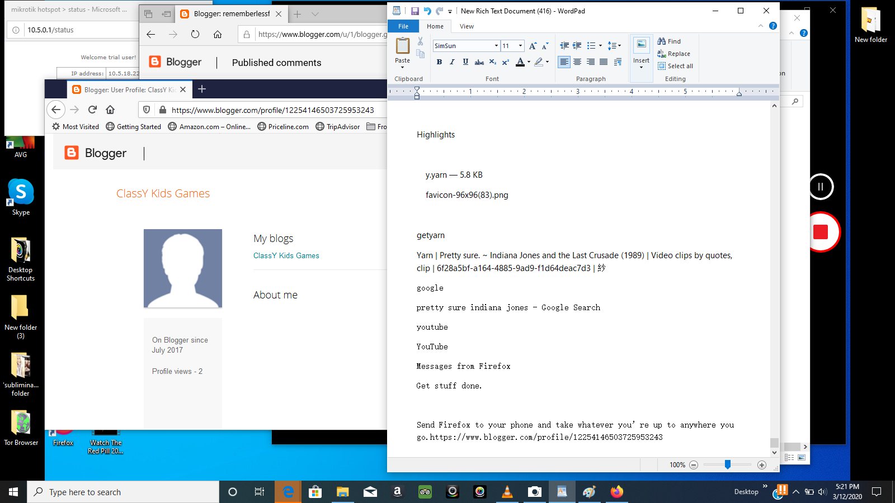
Task: Open Skype desktop shortcut
Action: 21,197
